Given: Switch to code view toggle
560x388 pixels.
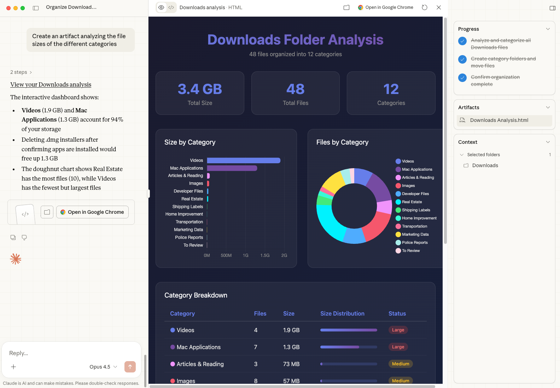Looking at the screenshot, I should pos(171,7).
